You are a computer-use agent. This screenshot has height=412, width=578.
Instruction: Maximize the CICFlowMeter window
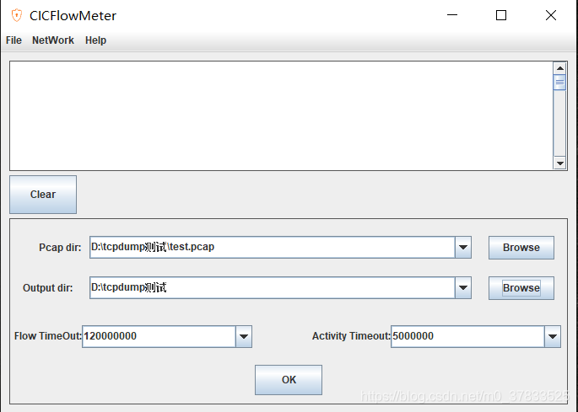pos(501,15)
